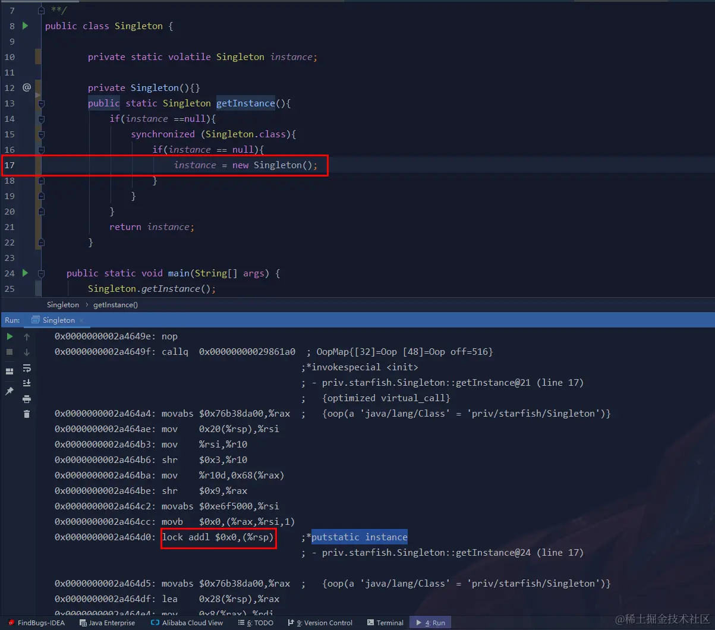This screenshot has height=630, width=715.
Task: Click the @ gutter marker on line 12
Action: (26, 87)
